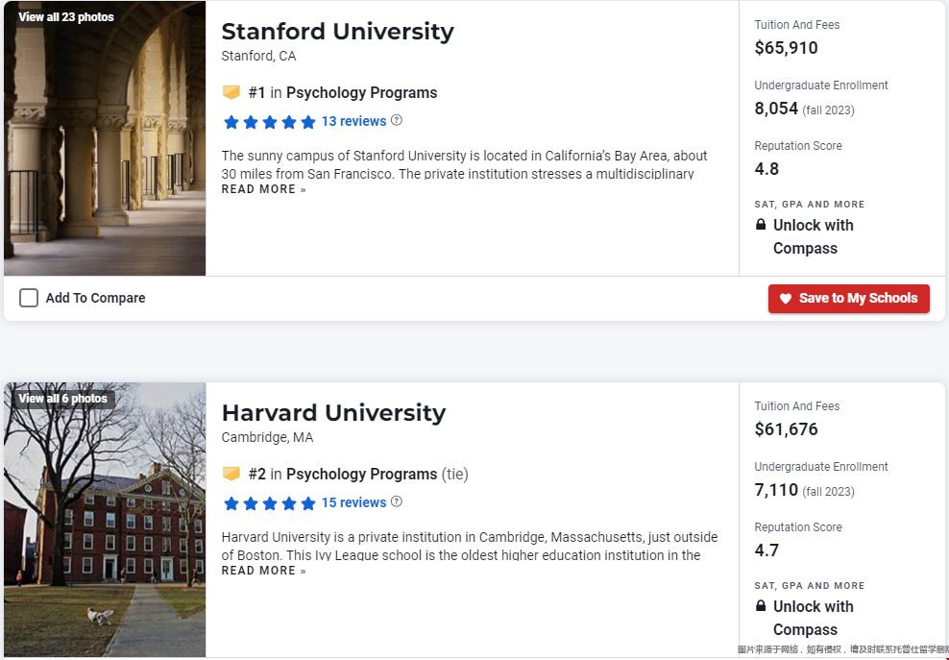
Task: Click the lock icon in Harvard card
Action: 761,606
